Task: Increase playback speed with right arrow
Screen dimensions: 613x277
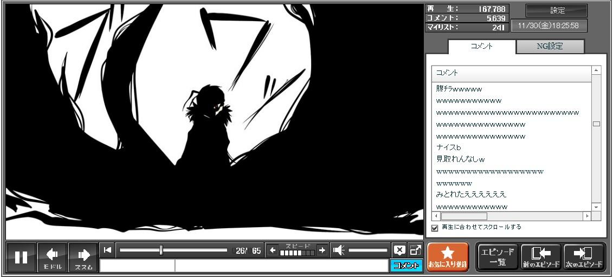Action: (x=322, y=250)
